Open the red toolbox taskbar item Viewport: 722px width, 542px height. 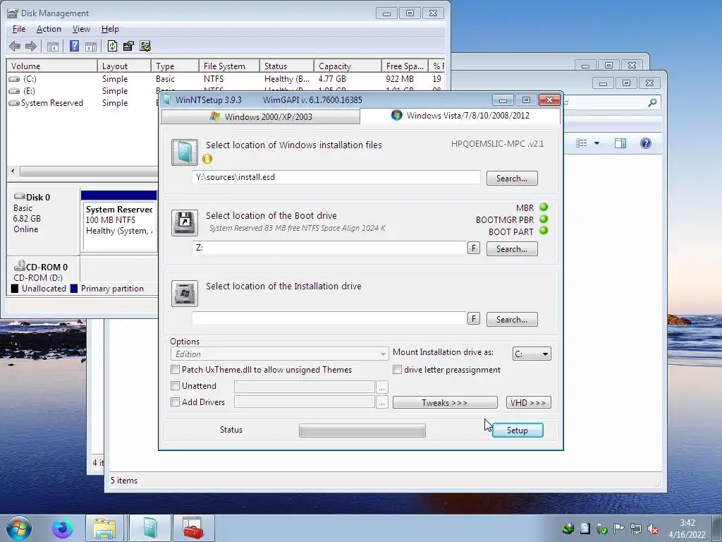point(193,528)
